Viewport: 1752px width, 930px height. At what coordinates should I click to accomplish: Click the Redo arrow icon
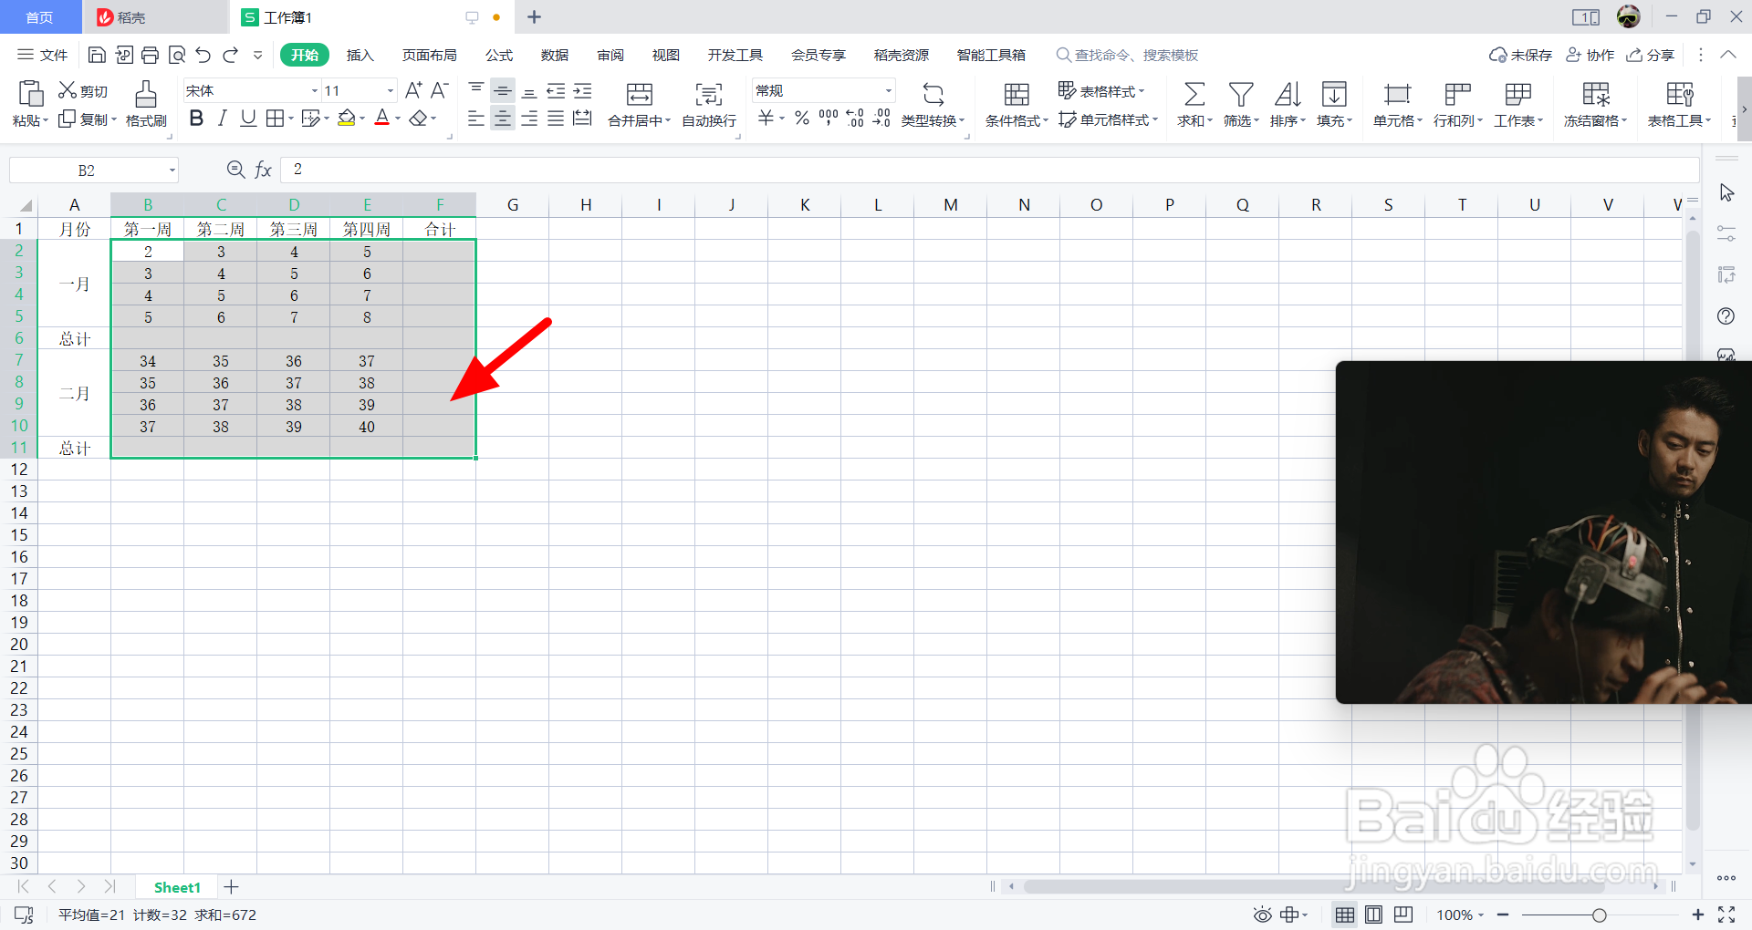point(230,56)
